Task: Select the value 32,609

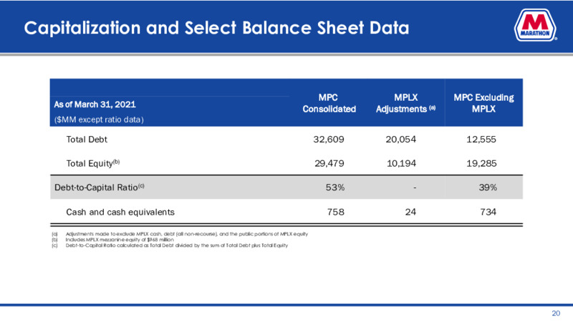Action: tap(329, 139)
